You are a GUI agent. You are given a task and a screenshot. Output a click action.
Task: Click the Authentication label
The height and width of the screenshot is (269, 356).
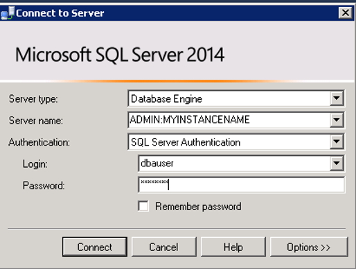coord(39,142)
